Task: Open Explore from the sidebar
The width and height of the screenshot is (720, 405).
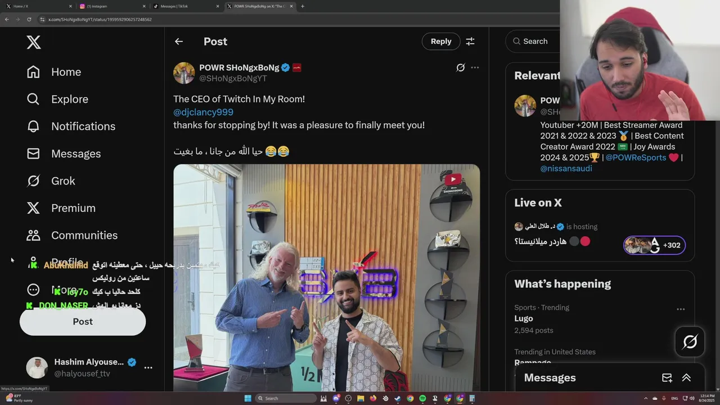Action: click(57, 99)
